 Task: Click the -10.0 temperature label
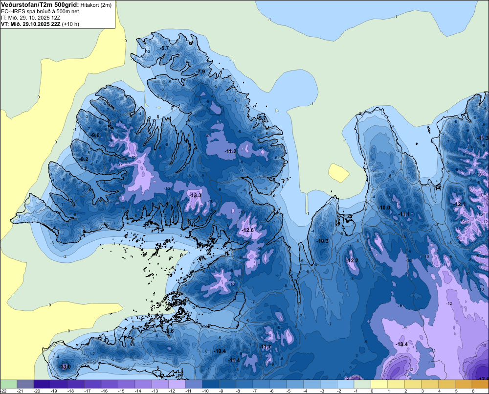click(x=384, y=208)
